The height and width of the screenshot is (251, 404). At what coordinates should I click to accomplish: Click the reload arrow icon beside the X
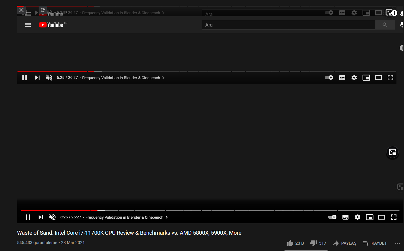43,10
